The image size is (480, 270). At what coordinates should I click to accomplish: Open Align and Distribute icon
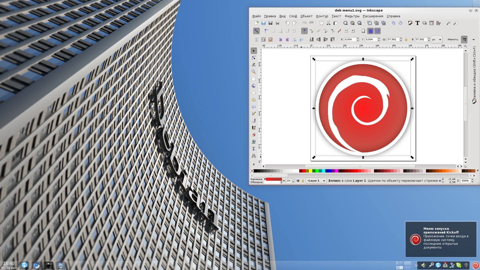coord(438,23)
